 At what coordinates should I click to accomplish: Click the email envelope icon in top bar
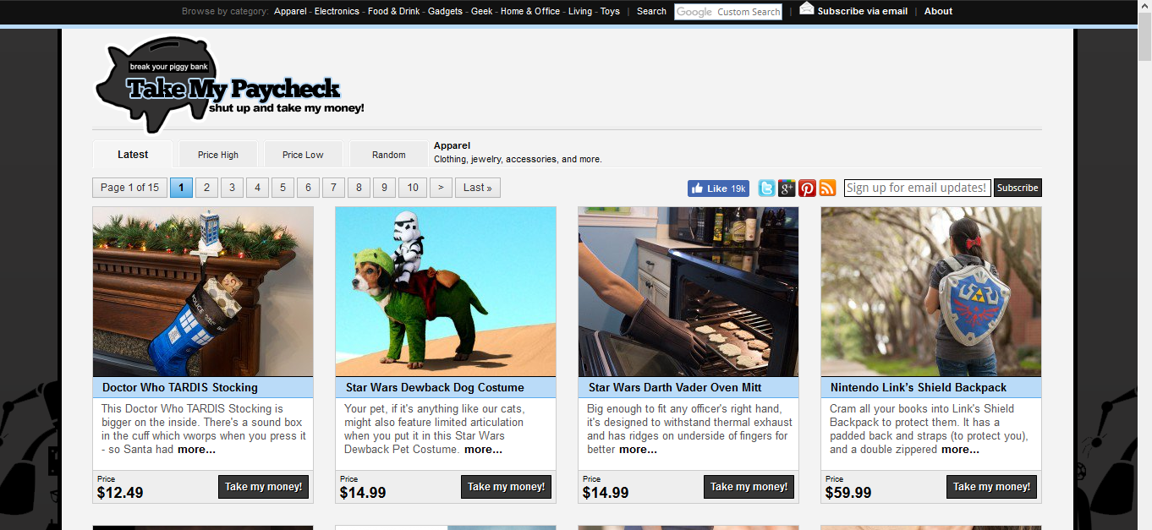[x=807, y=9]
